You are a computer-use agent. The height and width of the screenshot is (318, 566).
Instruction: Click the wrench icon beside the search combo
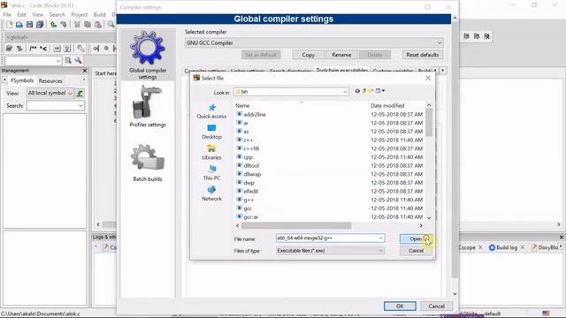click(x=79, y=61)
